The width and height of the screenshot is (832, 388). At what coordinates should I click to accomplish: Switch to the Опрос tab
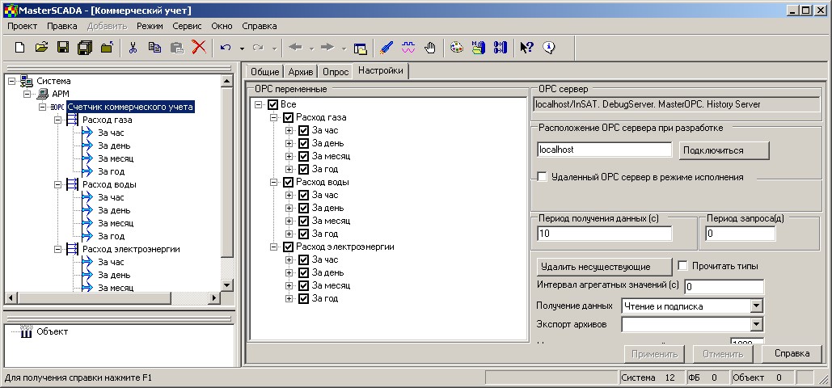(336, 72)
